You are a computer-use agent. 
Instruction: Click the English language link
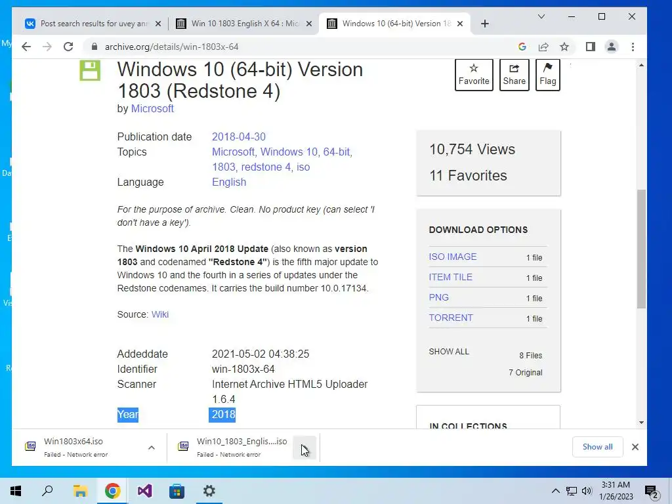(x=229, y=182)
